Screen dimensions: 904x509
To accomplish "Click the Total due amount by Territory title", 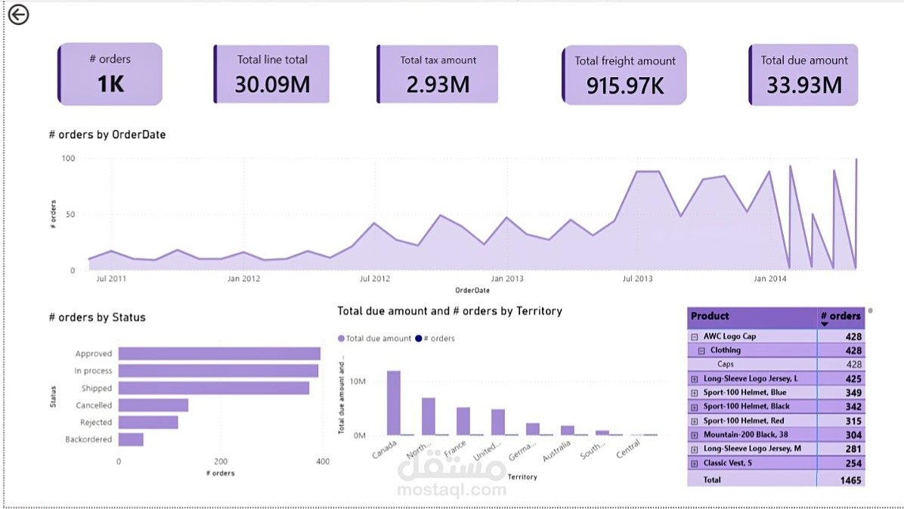I will click(x=450, y=311).
